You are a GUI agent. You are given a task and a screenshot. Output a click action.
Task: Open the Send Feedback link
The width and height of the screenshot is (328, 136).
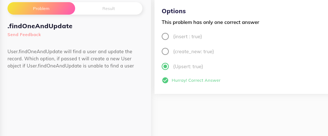click(x=24, y=35)
